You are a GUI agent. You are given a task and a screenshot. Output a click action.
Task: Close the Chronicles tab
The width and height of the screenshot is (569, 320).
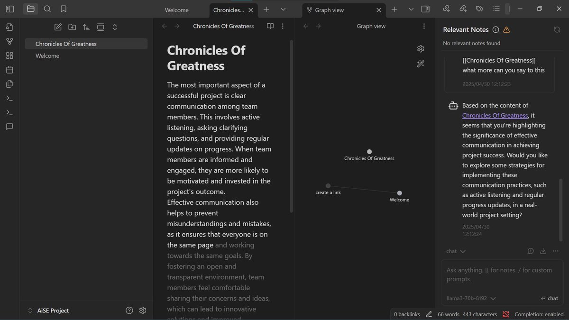tap(250, 10)
